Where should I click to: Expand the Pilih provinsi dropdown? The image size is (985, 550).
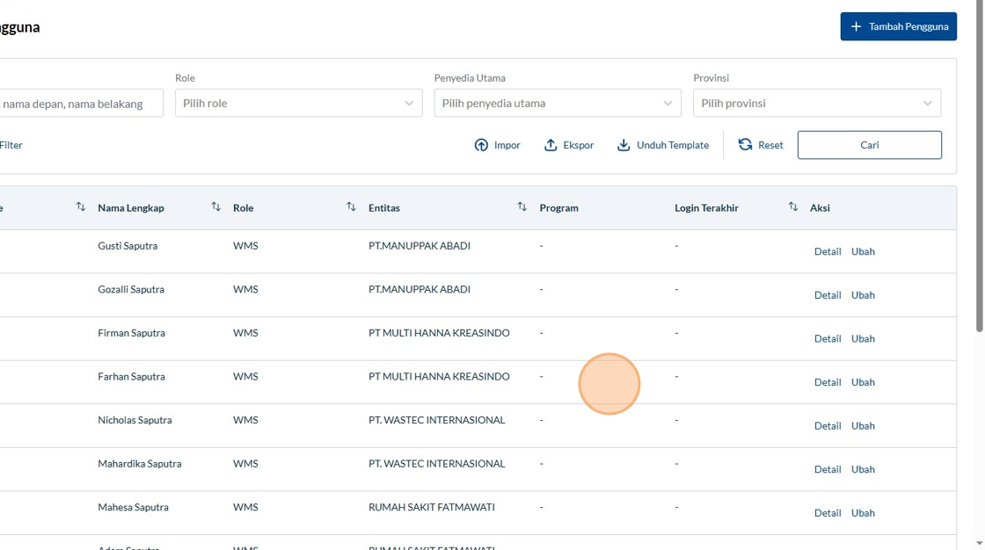pyautogui.click(x=816, y=103)
